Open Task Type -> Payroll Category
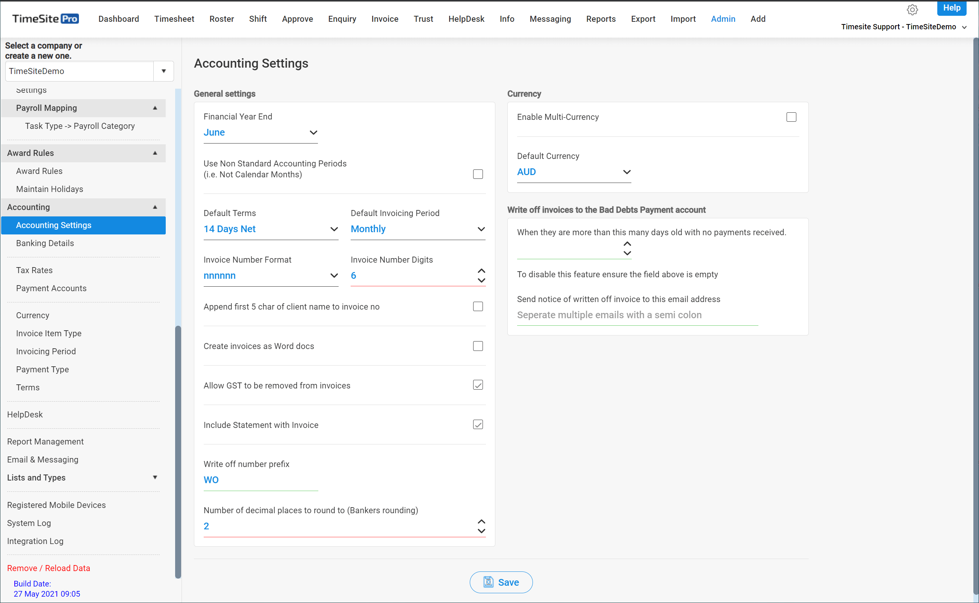 pyautogui.click(x=80, y=126)
